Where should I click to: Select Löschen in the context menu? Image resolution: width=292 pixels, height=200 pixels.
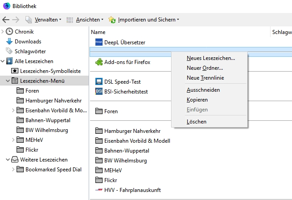(196, 122)
